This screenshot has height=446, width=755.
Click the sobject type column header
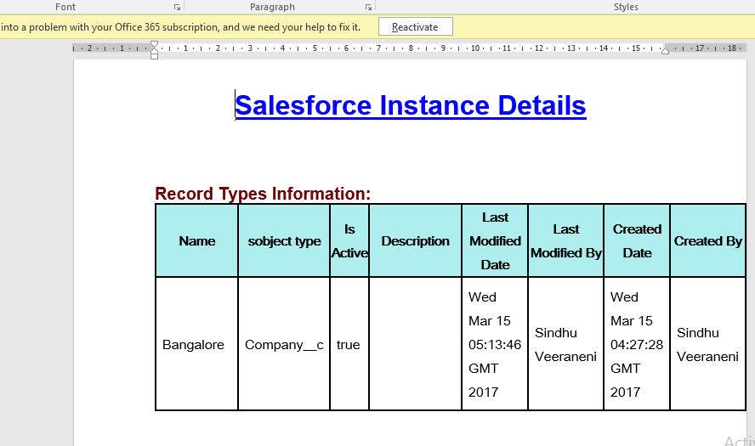(284, 240)
